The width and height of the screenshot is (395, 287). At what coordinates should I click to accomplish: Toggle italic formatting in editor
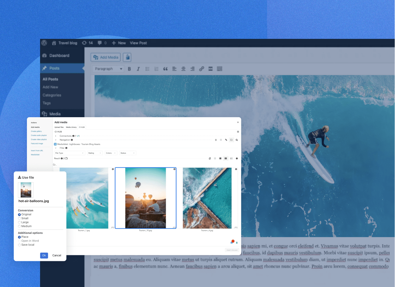[138, 69]
